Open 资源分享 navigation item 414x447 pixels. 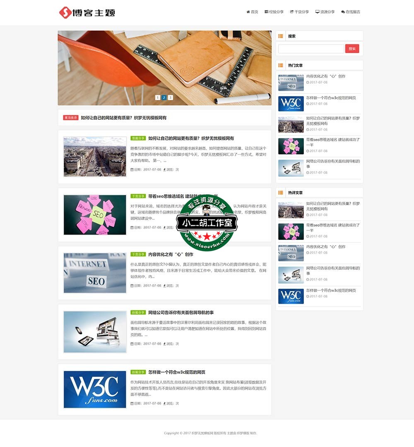click(325, 12)
